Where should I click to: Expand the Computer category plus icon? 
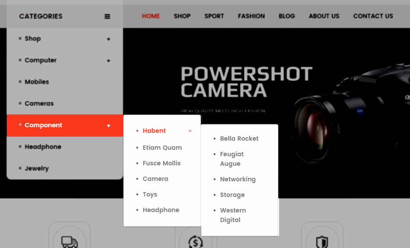coord(108,61)
